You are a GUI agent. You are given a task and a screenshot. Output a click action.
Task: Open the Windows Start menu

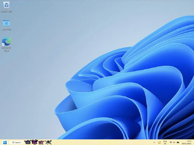coord(5,142)
